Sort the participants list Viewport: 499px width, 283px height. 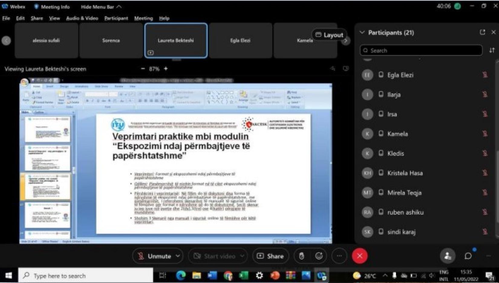coord(492,50)
